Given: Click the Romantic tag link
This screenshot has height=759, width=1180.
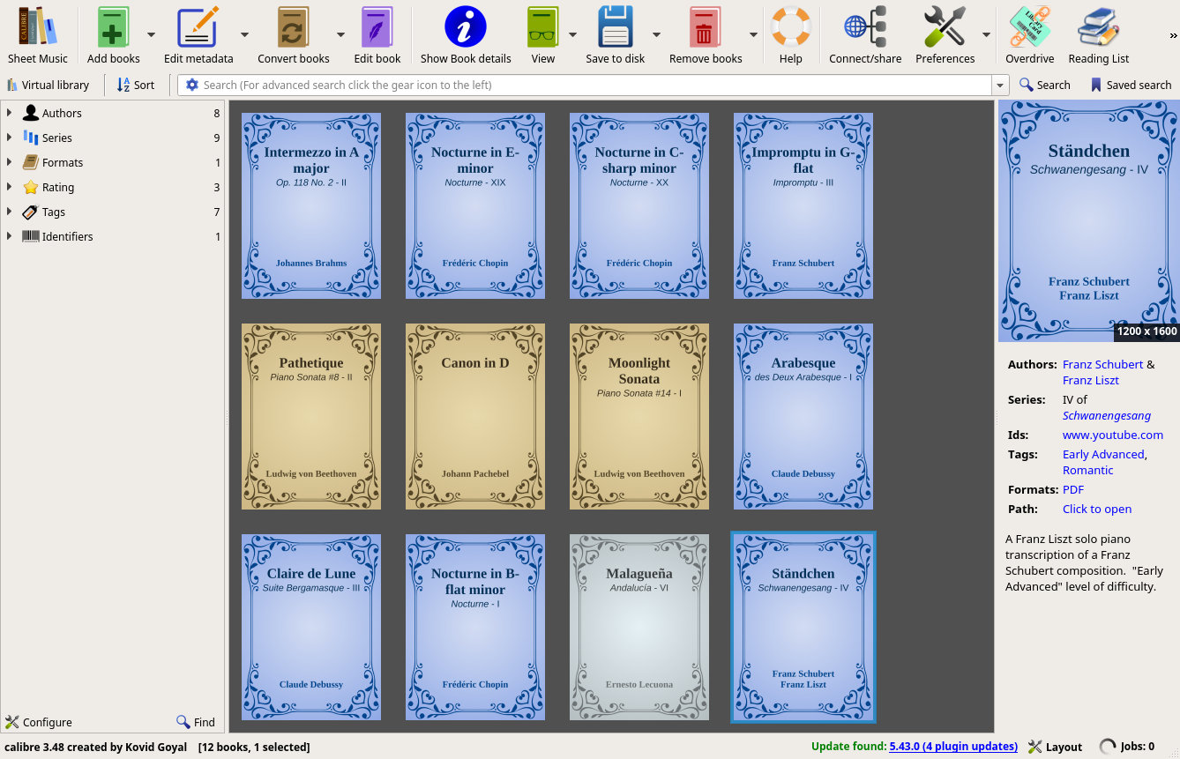Looking at the screenshot, I should 1088,470.
